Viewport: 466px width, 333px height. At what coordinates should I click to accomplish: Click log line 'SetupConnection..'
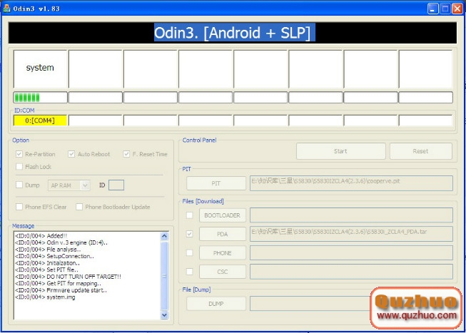(54, 256)
